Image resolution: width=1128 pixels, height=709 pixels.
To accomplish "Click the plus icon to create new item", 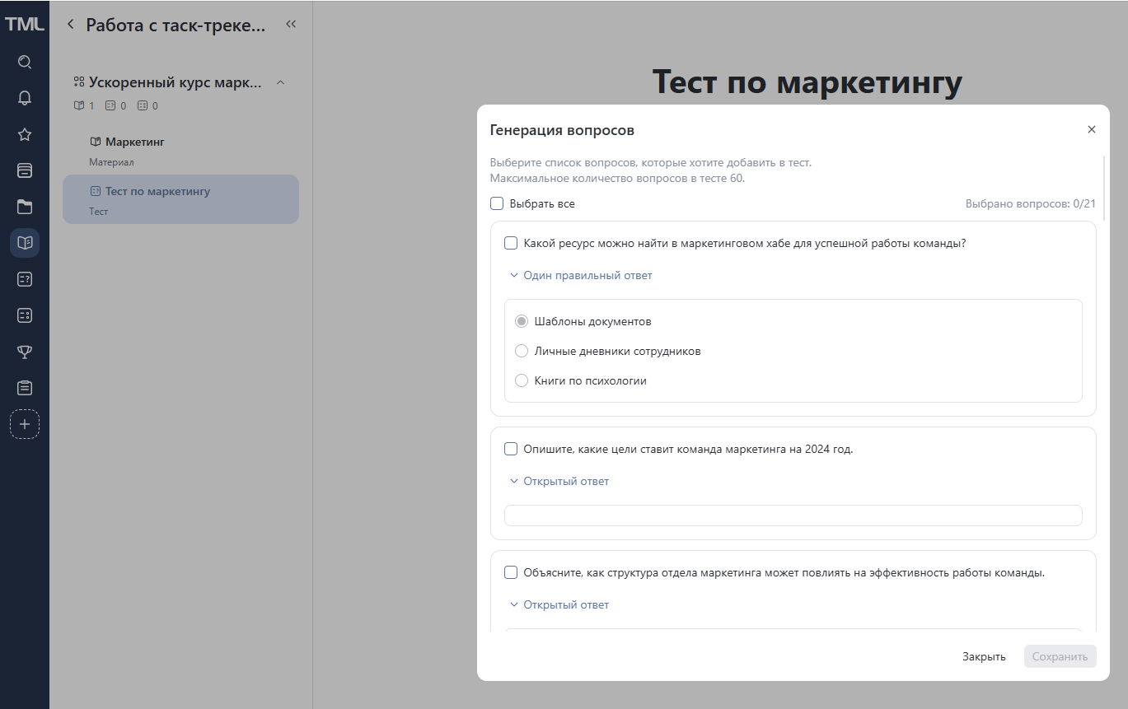I will click(25, 424).
